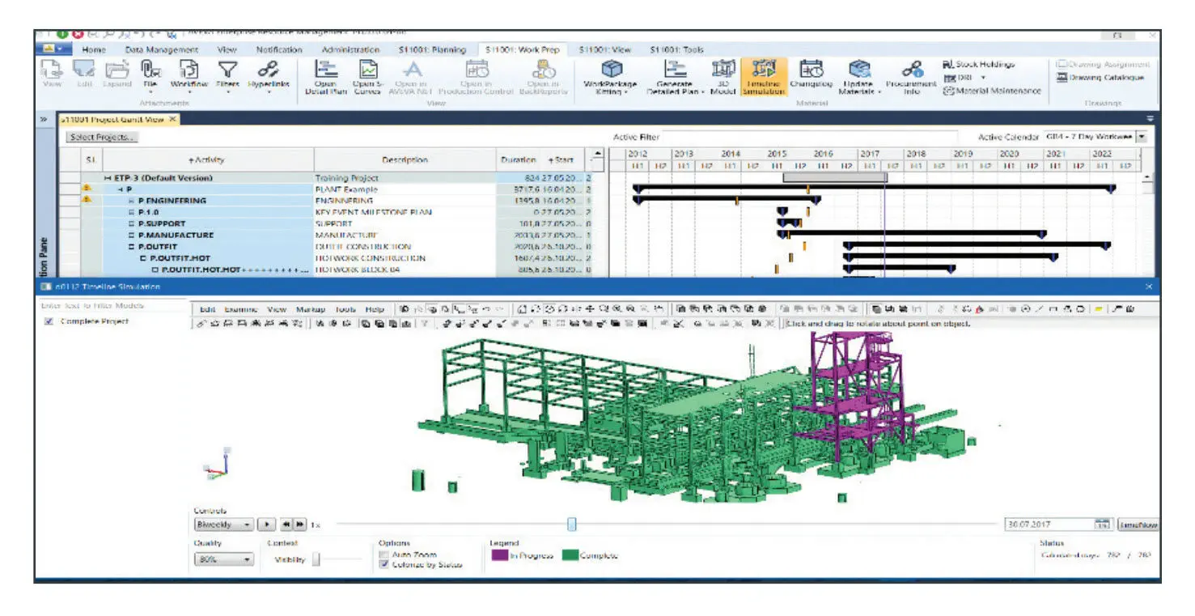Click the Select Projects button
This screenshot has height=616, width=1195.
coord(103,137)
